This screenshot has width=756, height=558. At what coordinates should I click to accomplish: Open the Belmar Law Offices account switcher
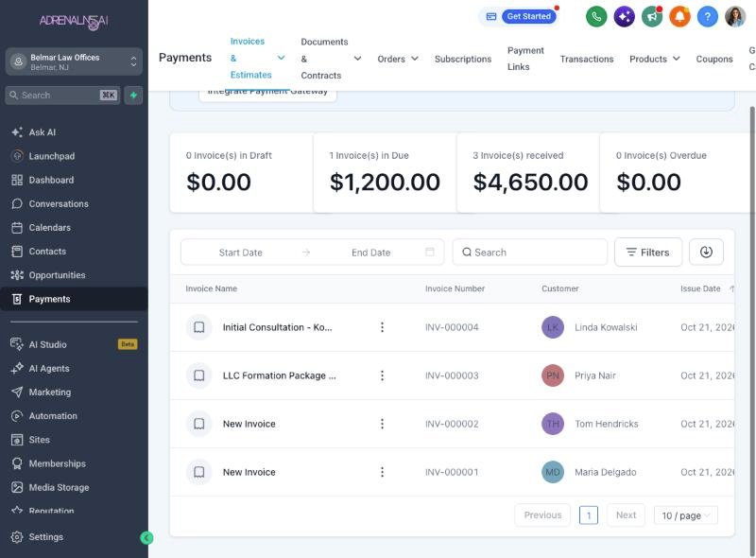pyautogui.click(x=74, y=61)
